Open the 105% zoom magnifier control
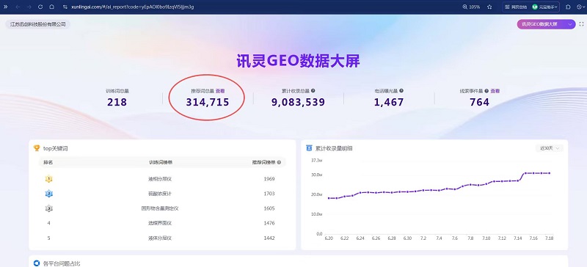587x267 pixels. point(471,7)
